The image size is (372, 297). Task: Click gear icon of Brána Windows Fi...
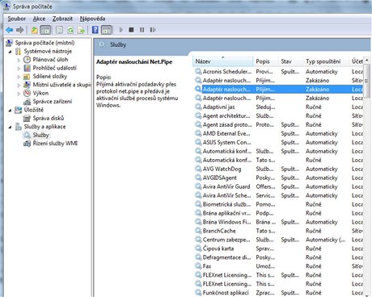[x=198, y=222]
